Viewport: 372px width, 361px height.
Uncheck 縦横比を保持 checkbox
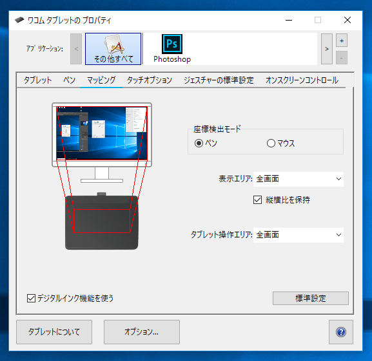258,199
